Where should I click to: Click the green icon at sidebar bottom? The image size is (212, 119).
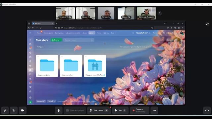coord(30,102)
